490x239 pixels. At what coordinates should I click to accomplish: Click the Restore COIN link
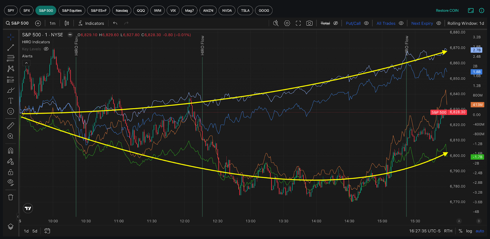(x=447, y=10)
